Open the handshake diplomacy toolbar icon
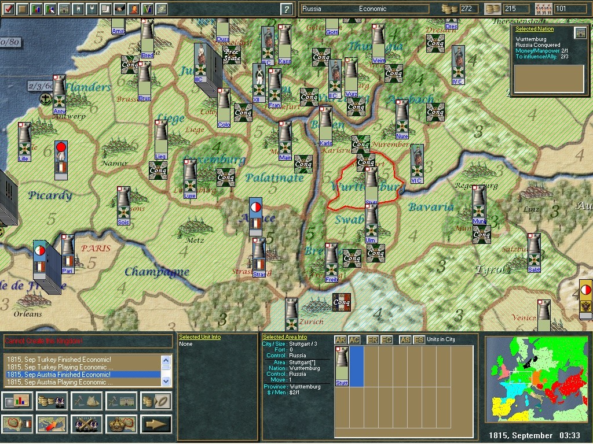Screen dimensions: 593x444 120,9
